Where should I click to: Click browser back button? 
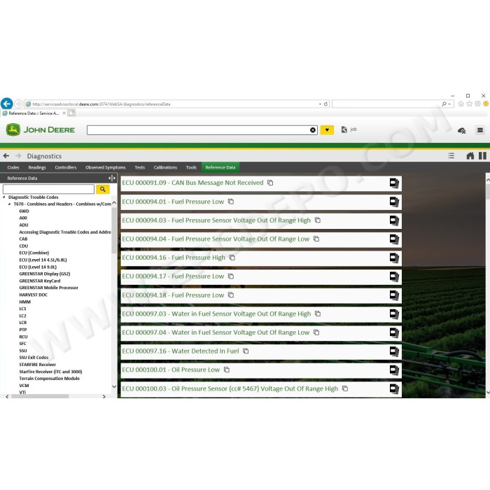pyautogui.click(x=7, y=104)
